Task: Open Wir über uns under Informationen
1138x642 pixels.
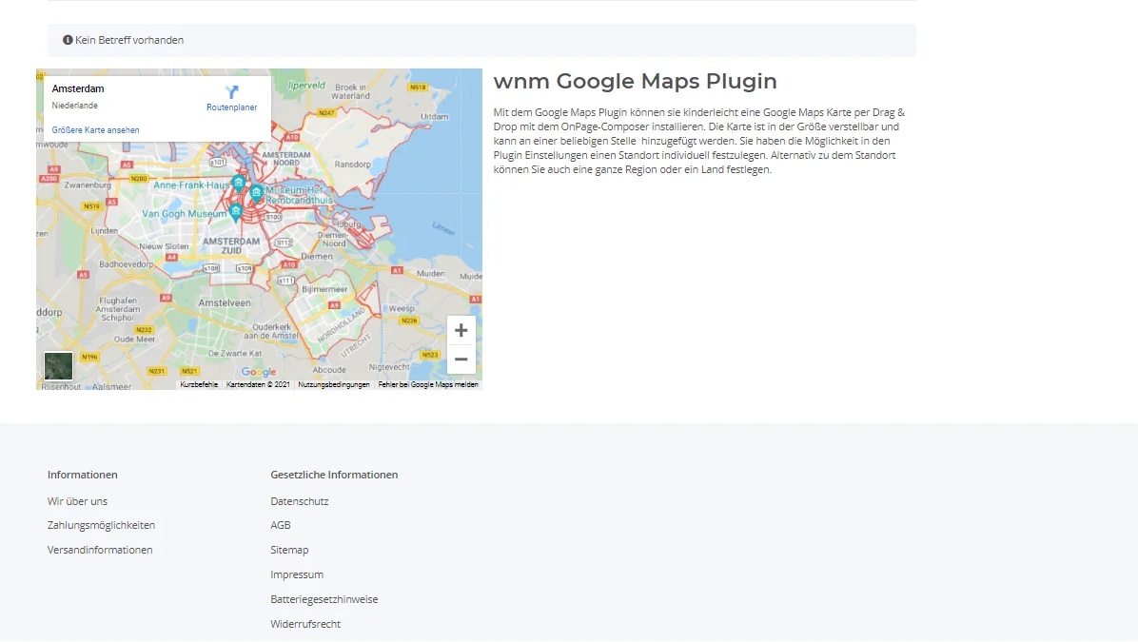Action: (x=77, y=500)
